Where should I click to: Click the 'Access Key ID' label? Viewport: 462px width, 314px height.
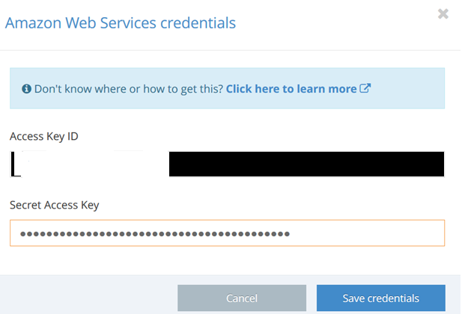[44, 136]
